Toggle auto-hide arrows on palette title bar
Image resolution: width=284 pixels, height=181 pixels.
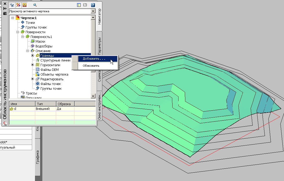pos(5,9)
